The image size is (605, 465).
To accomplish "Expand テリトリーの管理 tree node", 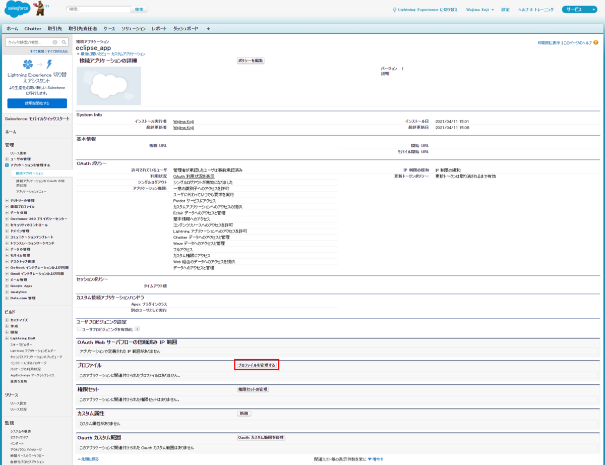I will pyautogui.click(x=7, y=200).
